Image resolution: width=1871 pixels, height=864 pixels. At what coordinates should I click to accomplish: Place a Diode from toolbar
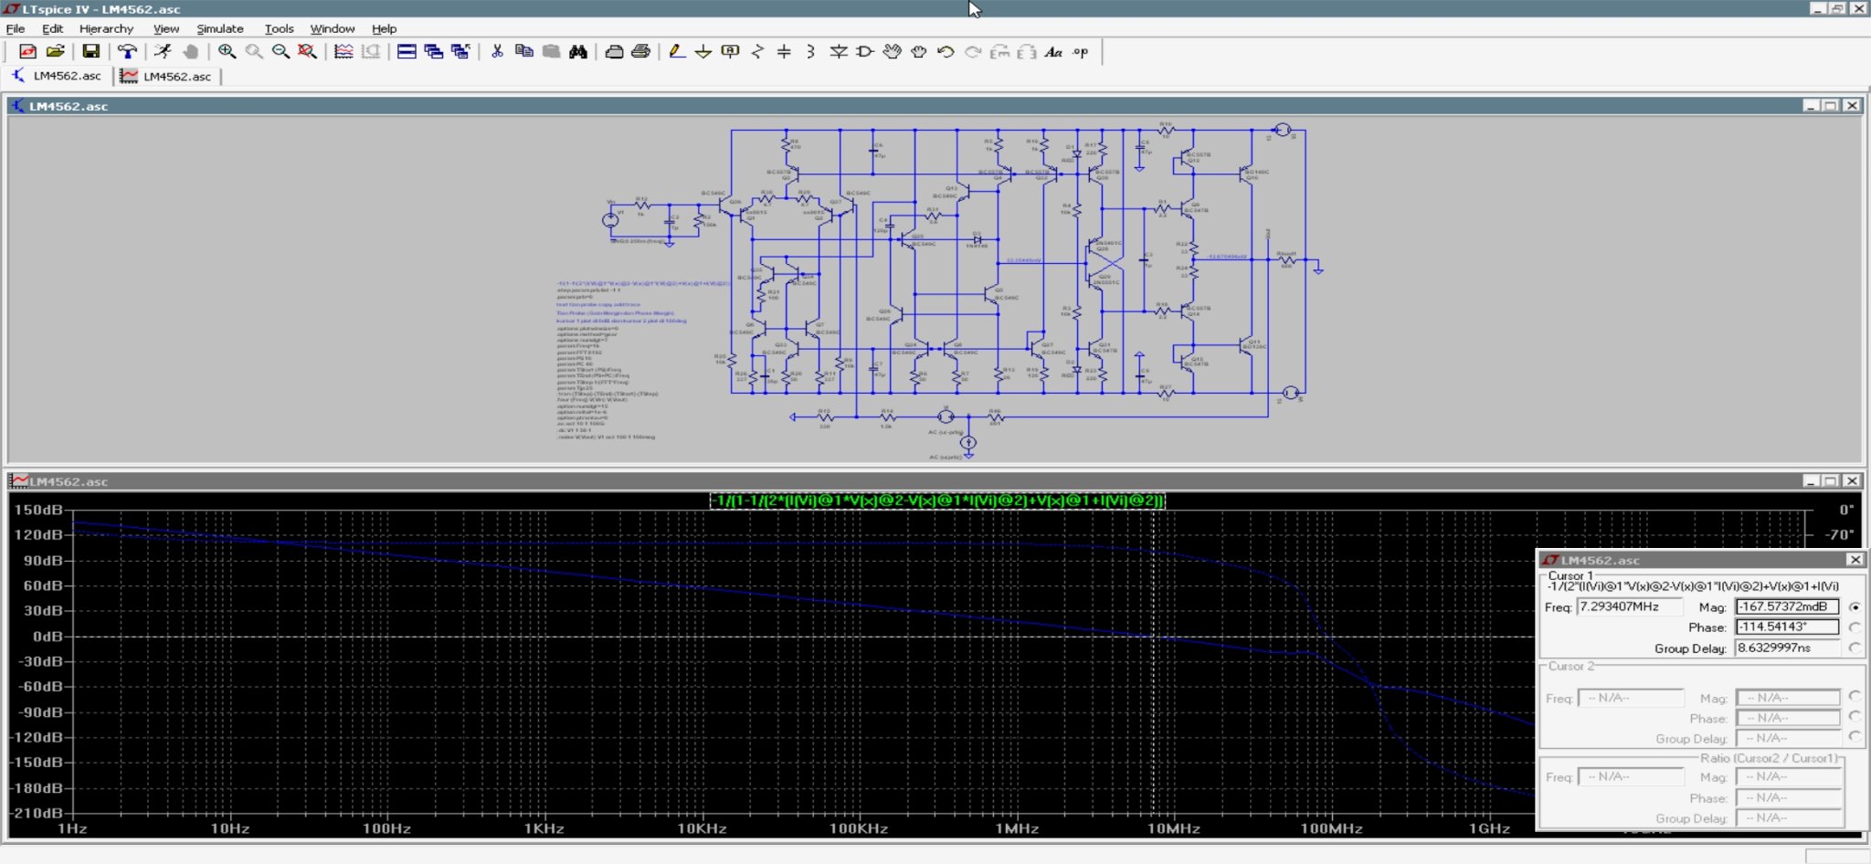[x=838, y=52]
